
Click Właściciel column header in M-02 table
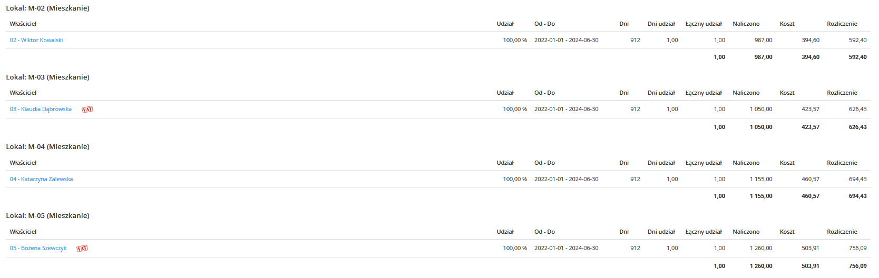pyautogui.click(x=23, y=24)
